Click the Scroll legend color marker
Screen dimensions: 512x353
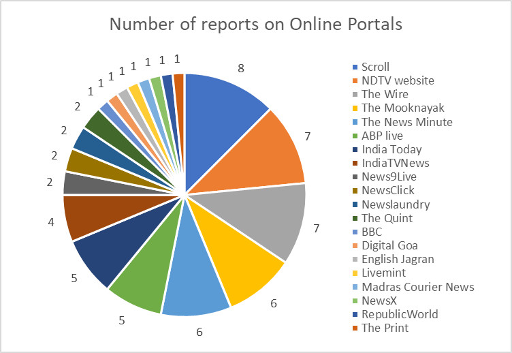[x=355, y=67]
